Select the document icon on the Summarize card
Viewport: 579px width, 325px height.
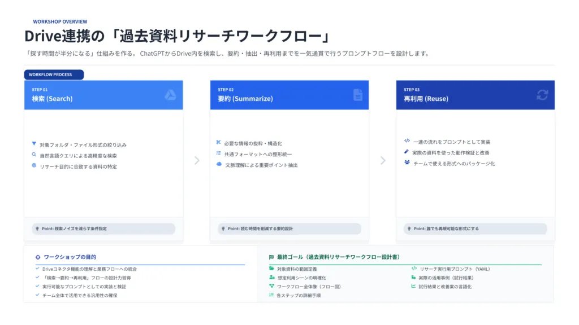coord(358,95)
